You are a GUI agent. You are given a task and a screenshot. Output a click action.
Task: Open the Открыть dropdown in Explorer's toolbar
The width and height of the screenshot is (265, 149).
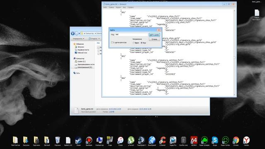94,38
